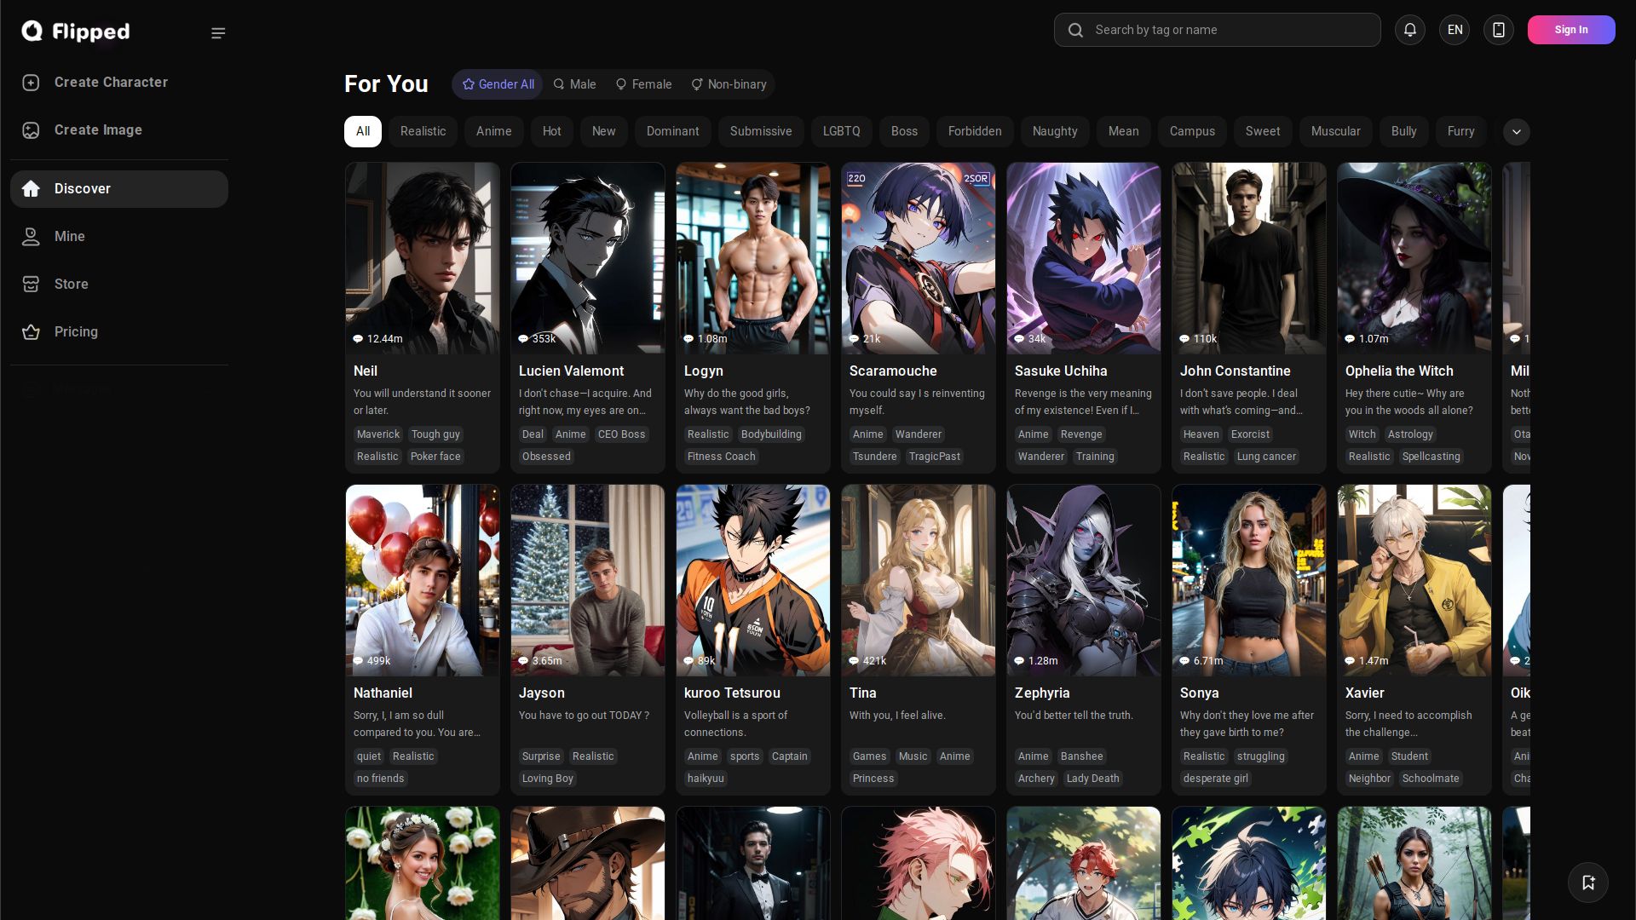Screen dimensions: 1636x920
Task: Select Non-binary gender filter
Action: coord(729,84)
